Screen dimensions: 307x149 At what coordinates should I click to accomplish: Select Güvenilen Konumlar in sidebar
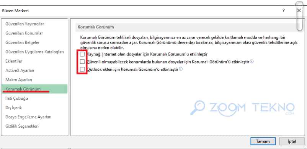[24, 33]
